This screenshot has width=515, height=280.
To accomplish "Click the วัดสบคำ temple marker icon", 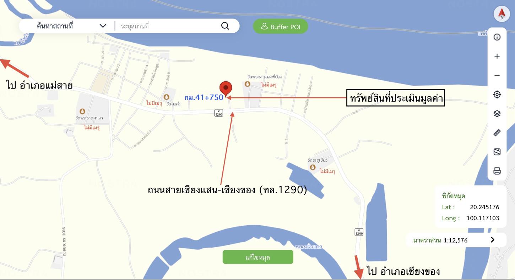I will pyautogui.click(x=166, y=97).
